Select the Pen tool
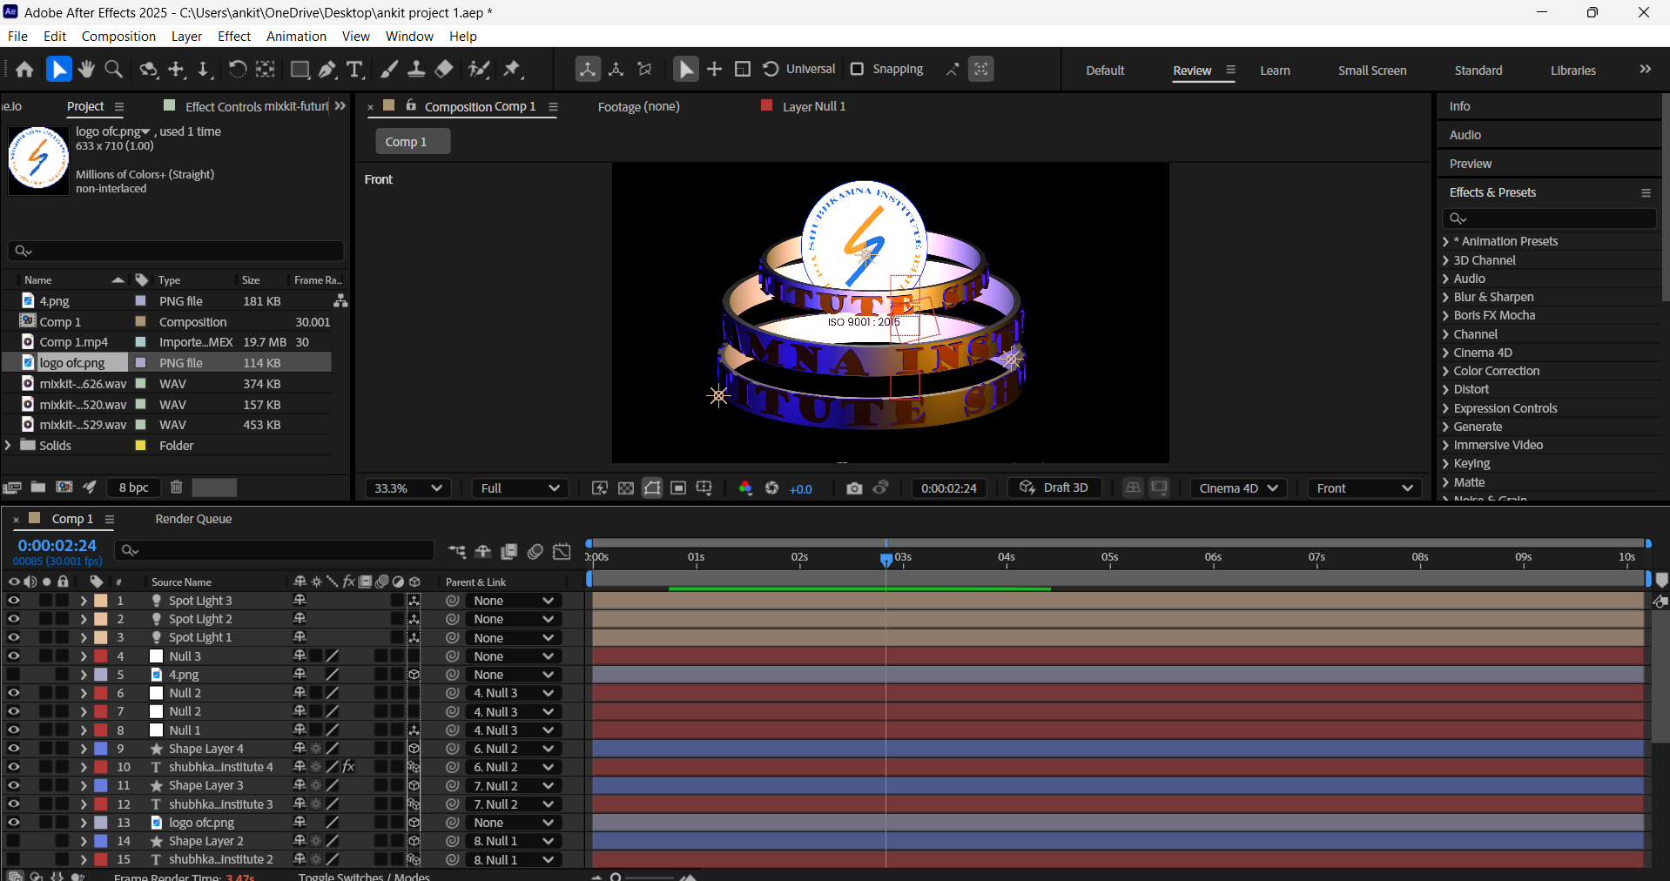This screenshot has width=1670, height=881. click(327, 70)
